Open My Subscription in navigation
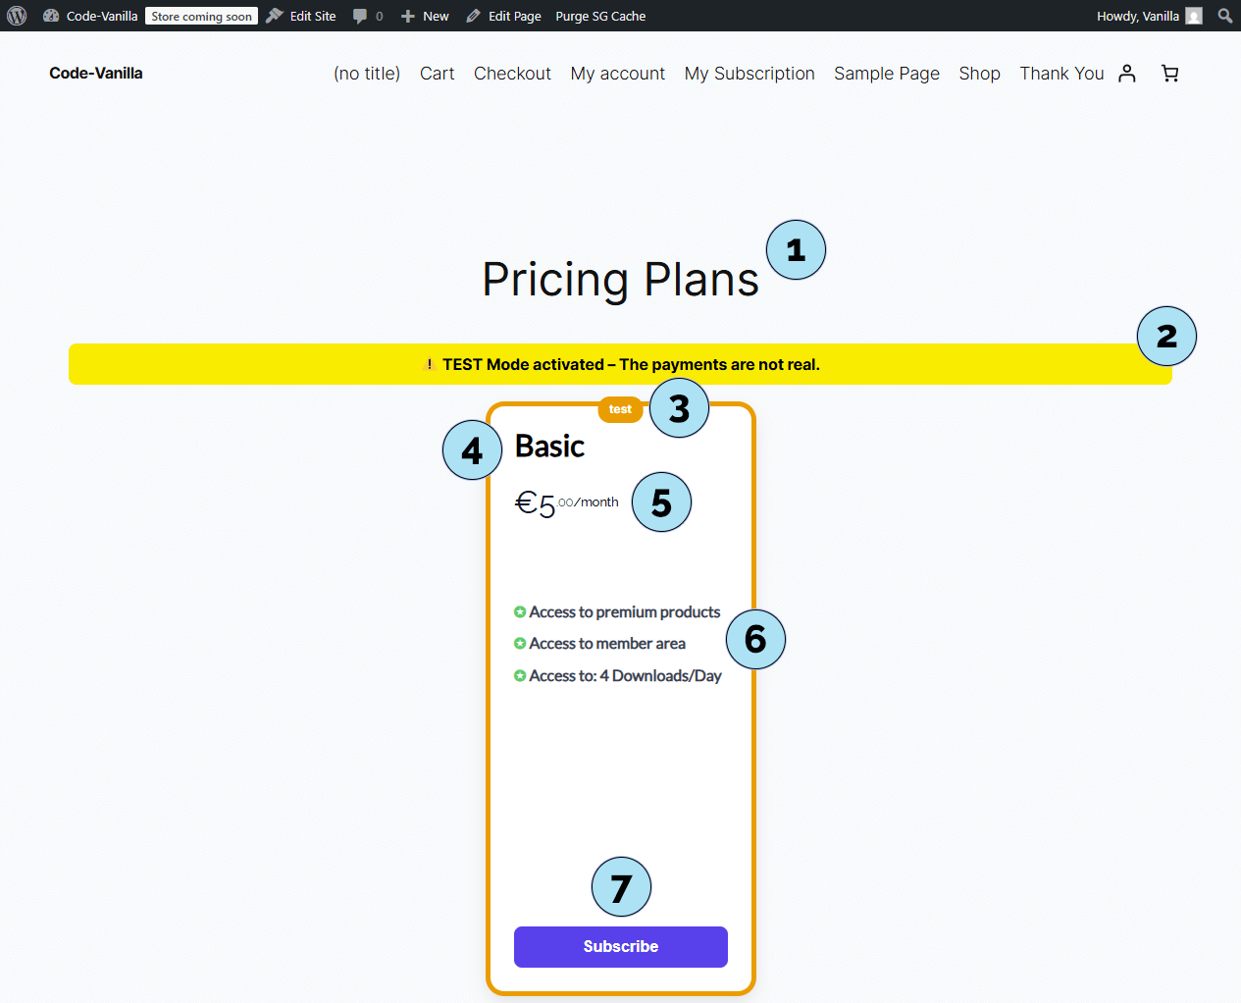1241x1003 pixels. point(750,74)
